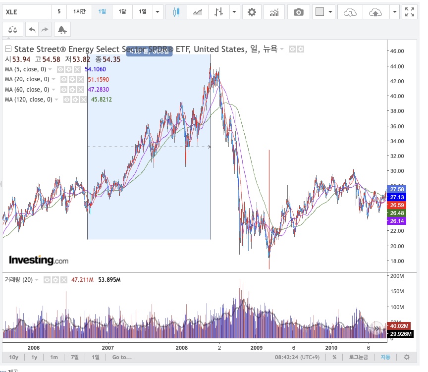Open the layout square selector
The width and height of the screenshot is (428, 372).
(x=320, y=12)
